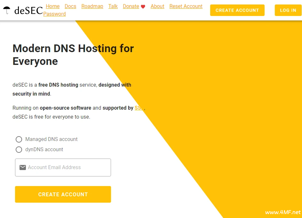Submit the CREATE ACCOUNT button below email field

(63, 194)
